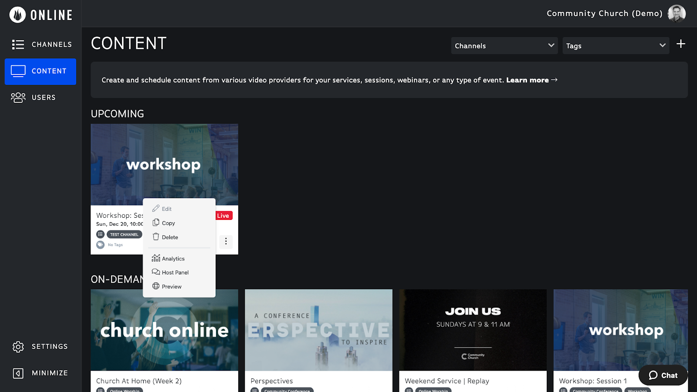The width and height of the screenshot is (697, 392).
Task: Open the Chat support button
Action: (x=663, y=375)
